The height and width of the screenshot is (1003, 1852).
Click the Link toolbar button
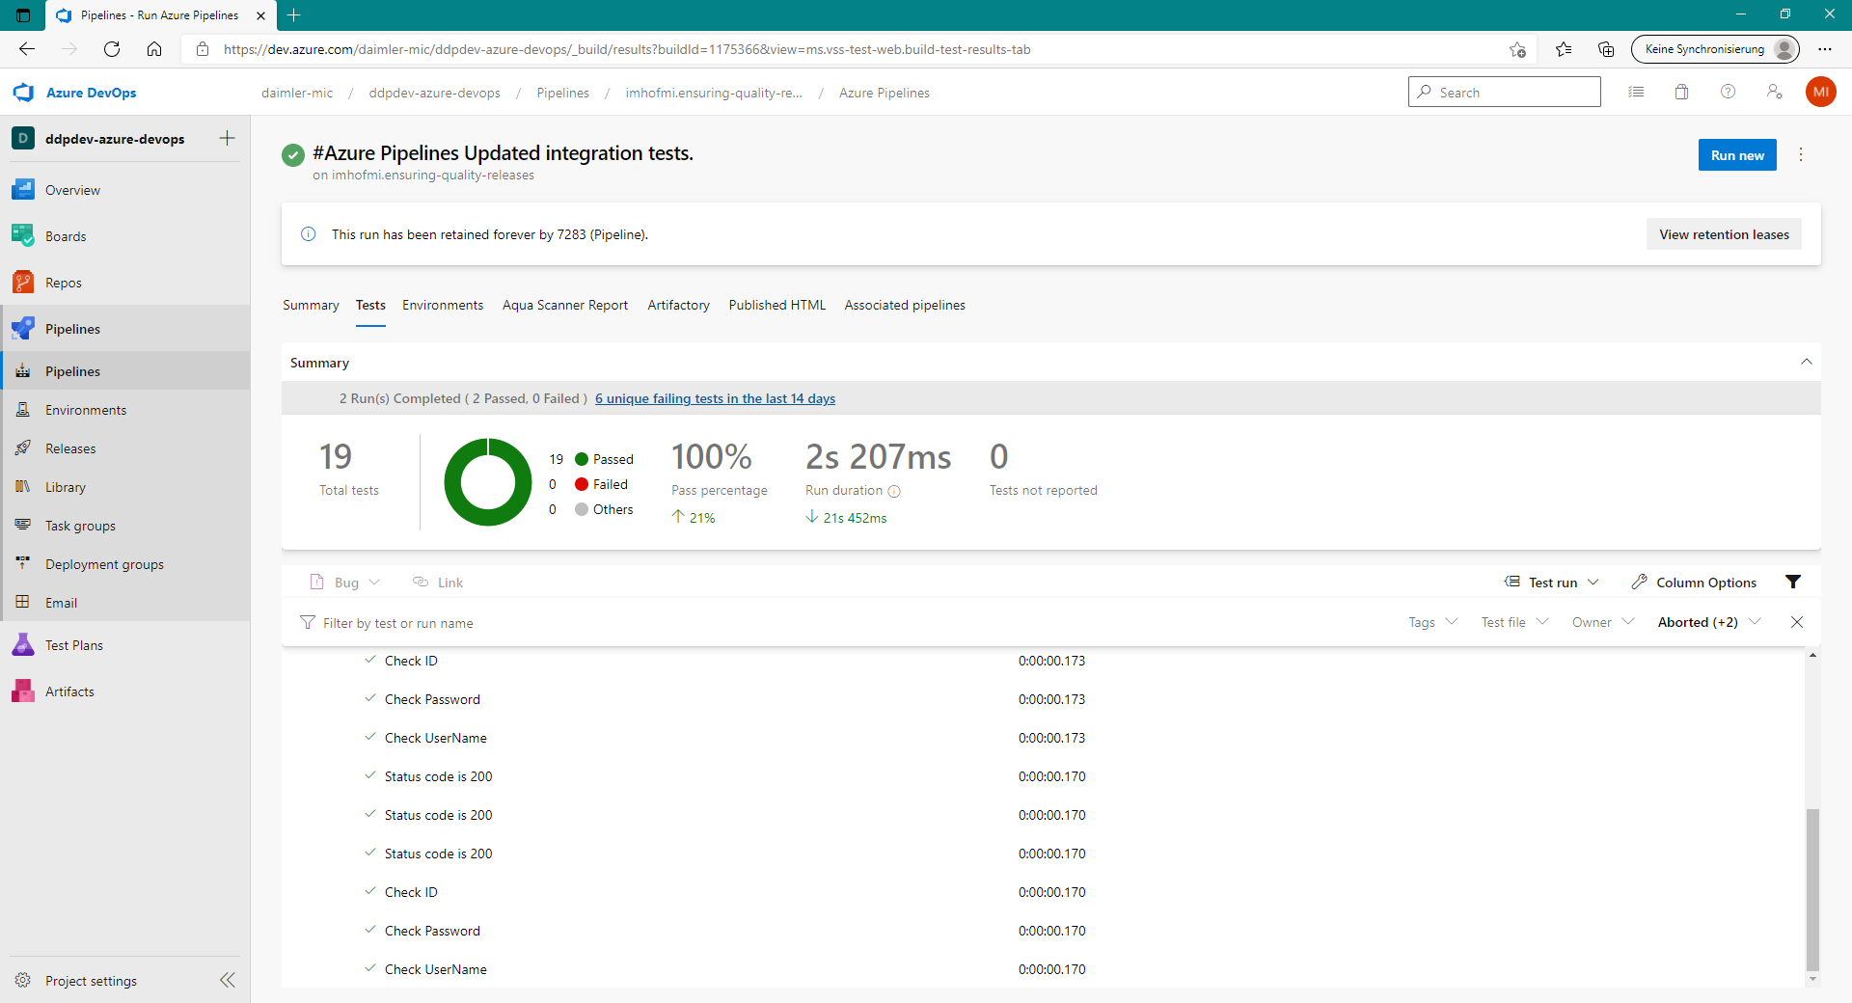[x=438, y=583]
